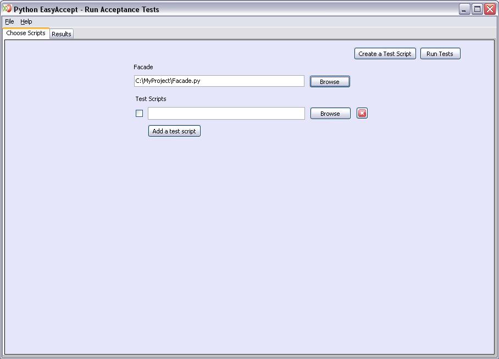This screenshot has height=359, width=499.
Task: Click the Create a Test Script button
Action: tap(385, 53)
